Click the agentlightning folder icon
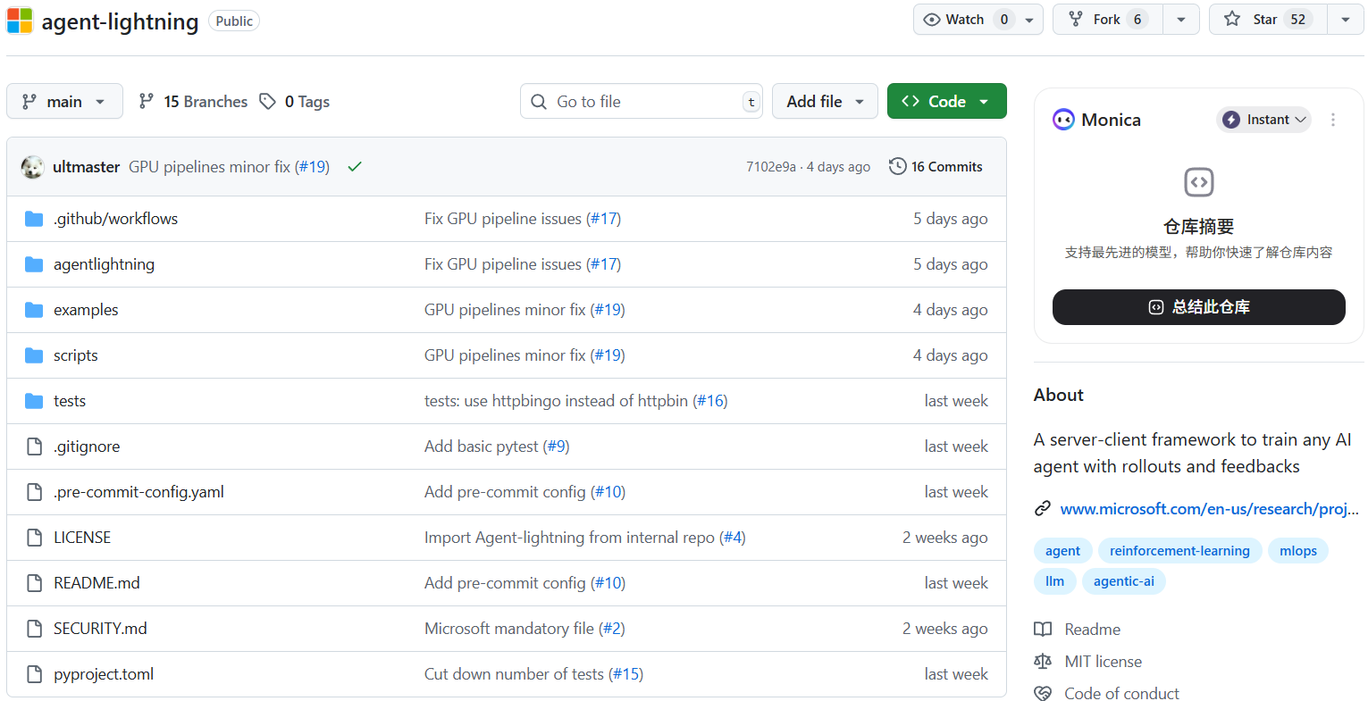The image size is (1368, 701). click(34, 264)
